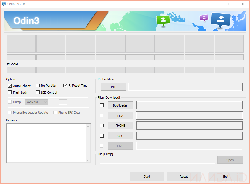Toggle the LED Control checkbox

tap(38, 92)
